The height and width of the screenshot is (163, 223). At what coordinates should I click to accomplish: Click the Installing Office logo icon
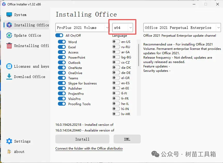click(x=9, y=25)
